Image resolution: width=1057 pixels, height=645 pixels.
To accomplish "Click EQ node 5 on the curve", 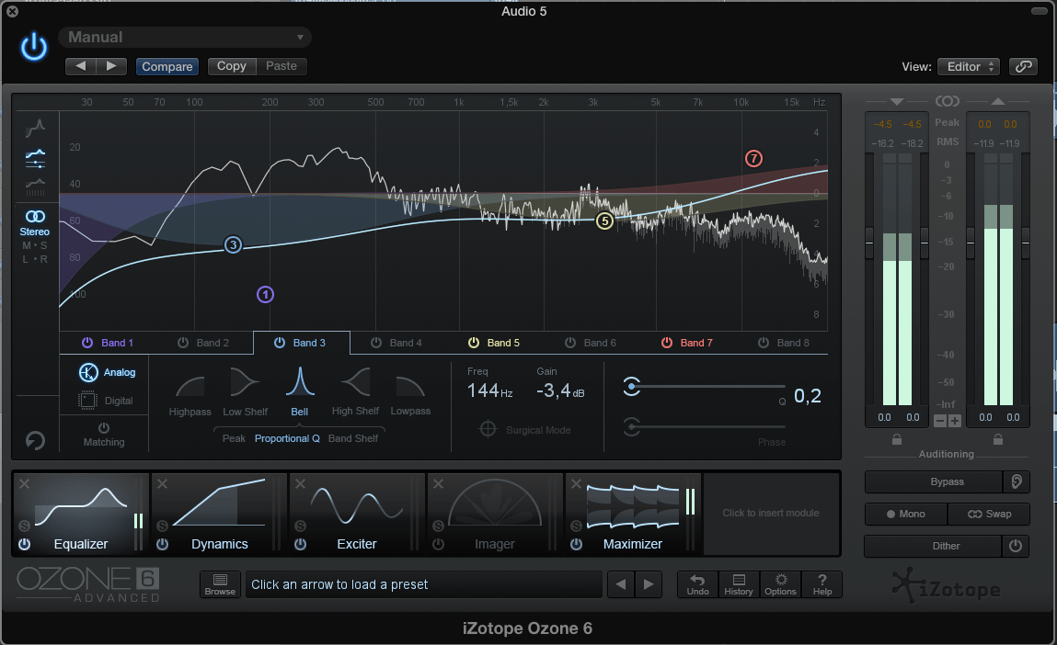I will (x=604, y=221).
